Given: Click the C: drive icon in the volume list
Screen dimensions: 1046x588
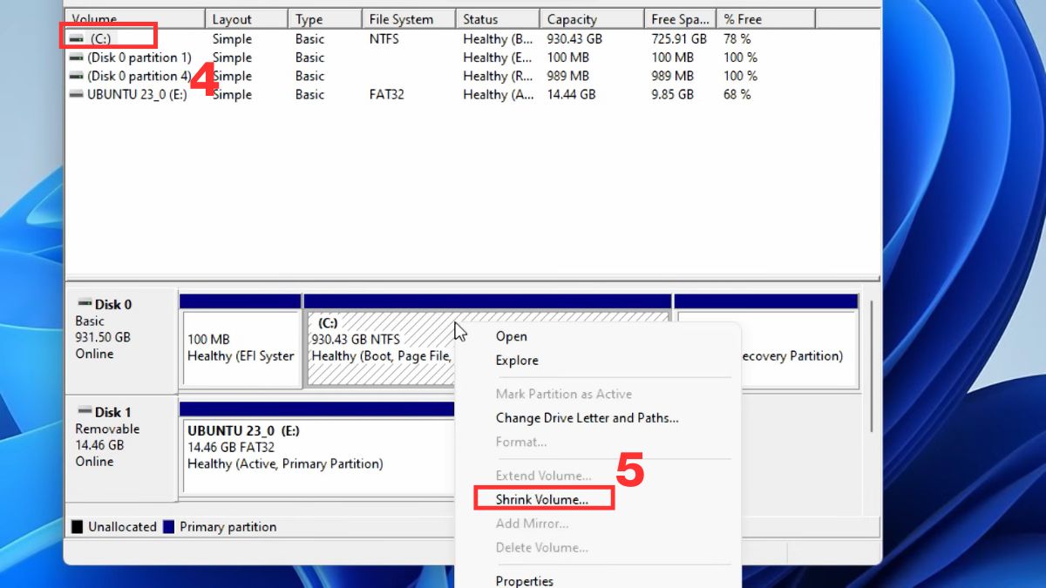Looking at the screenshot, I should [x=77, y=39].
